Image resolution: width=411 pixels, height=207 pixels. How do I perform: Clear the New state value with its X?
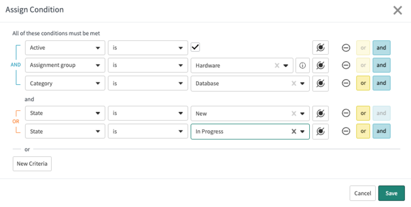coord(294,113)
